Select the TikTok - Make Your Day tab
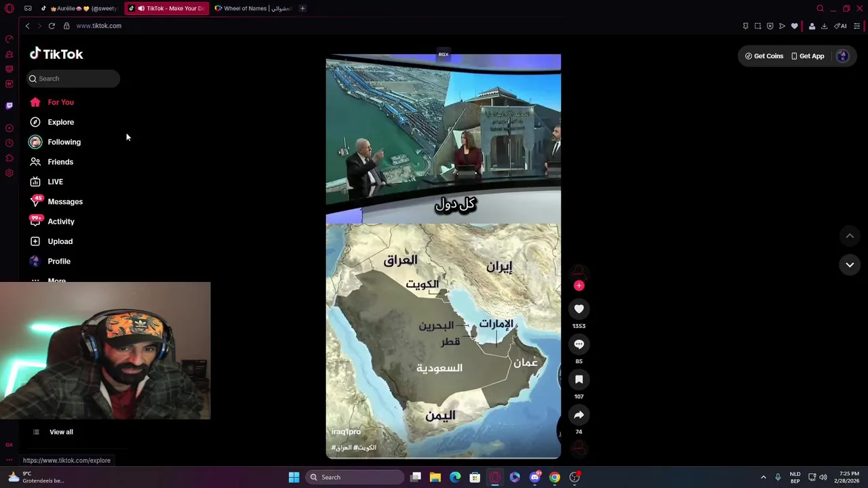Image resolution: width=868 pixels, height=488 pixels. click(167, 8)
